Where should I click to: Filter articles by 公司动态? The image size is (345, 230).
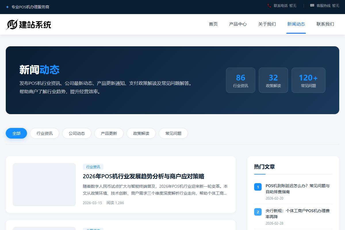click(77, 133)
